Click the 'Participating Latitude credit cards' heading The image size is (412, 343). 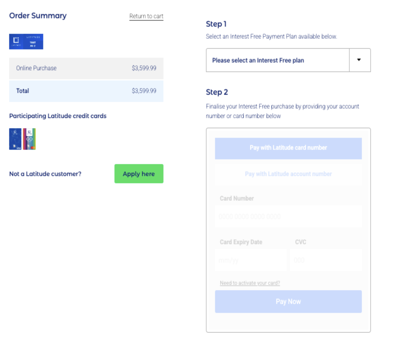[x=58, y=116]
